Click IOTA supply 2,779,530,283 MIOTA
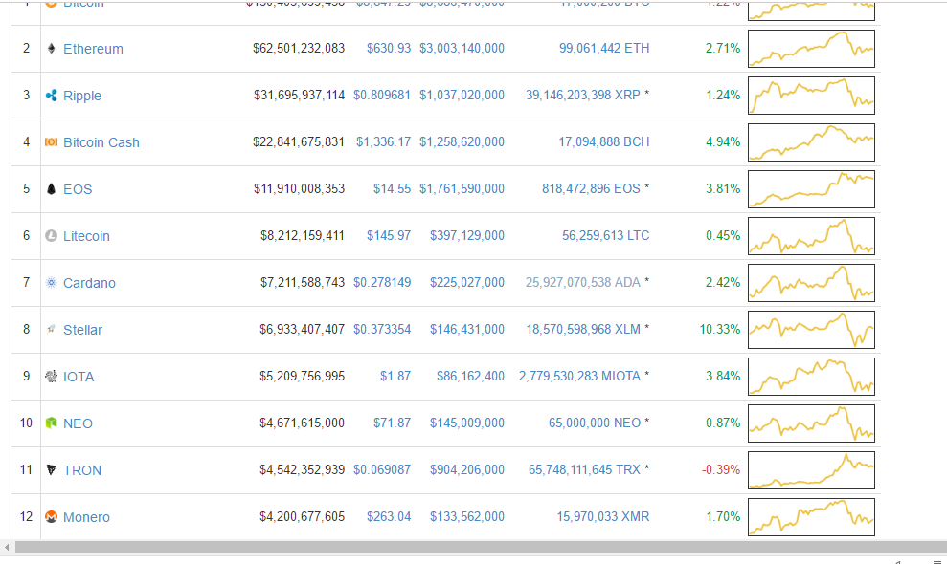947x564 pixels. pos(579,377)
